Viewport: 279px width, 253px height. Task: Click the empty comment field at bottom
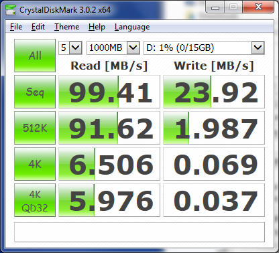139,232
